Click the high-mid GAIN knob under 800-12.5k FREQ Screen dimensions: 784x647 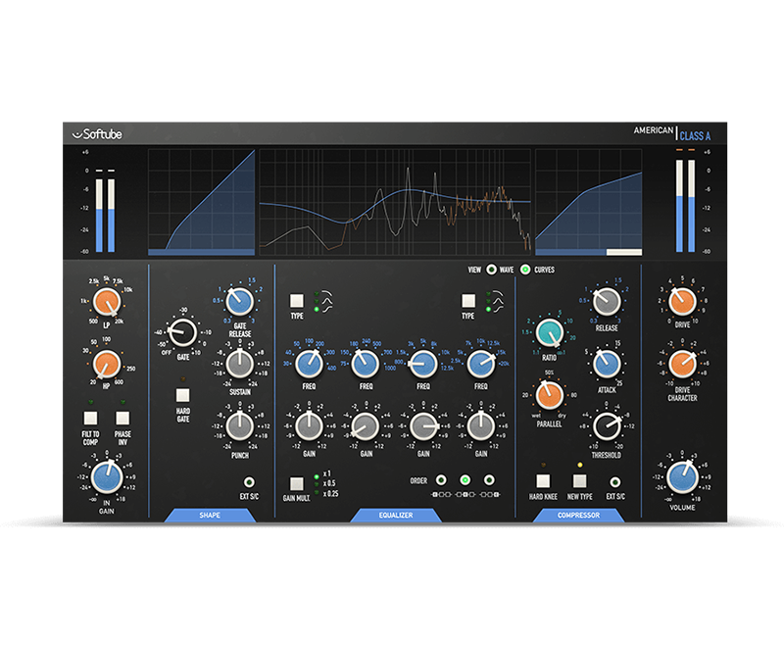point(423,426)
